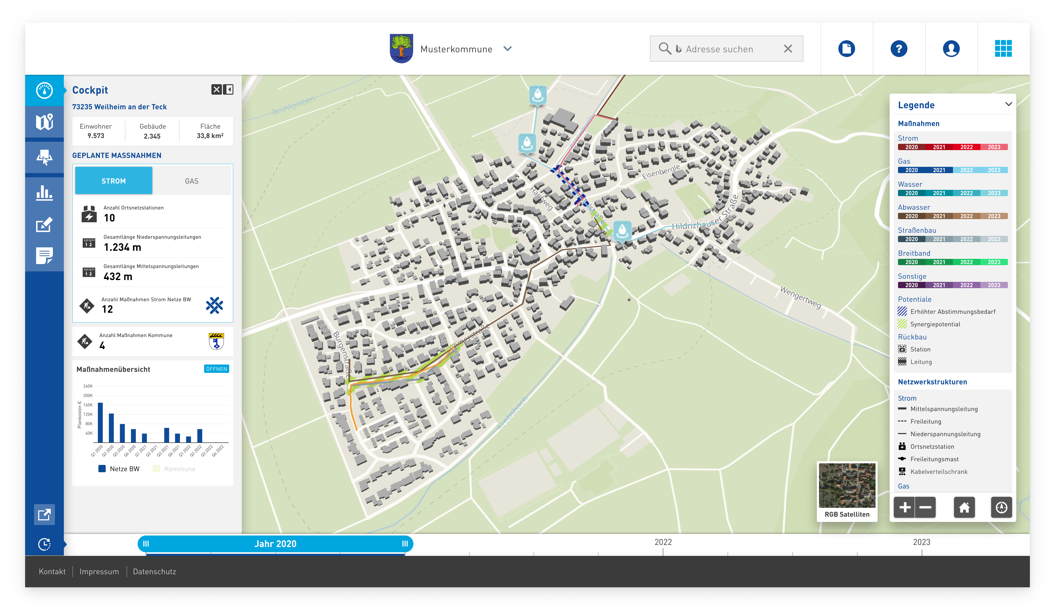
Task: Click the ÖFFNEN button for Maßnahmenübersicht
Action: pyautogui.click(x=216, y=369)
